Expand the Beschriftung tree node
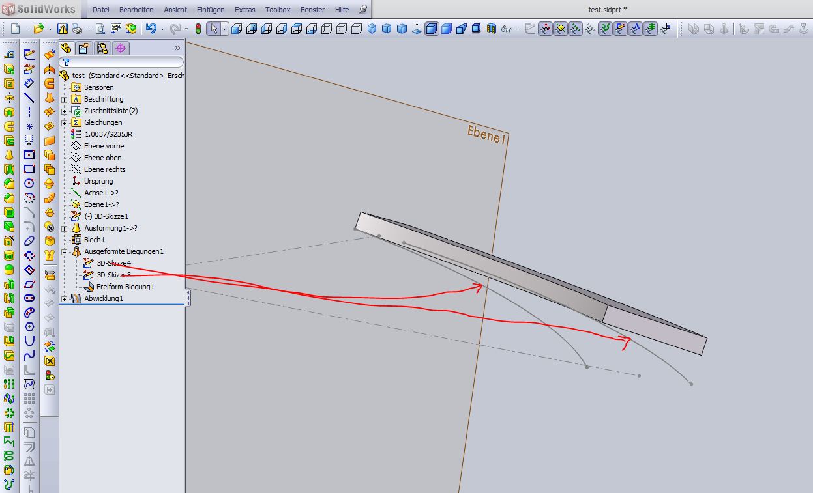Viewport: 813px width, 493px height. pos(65,100)
